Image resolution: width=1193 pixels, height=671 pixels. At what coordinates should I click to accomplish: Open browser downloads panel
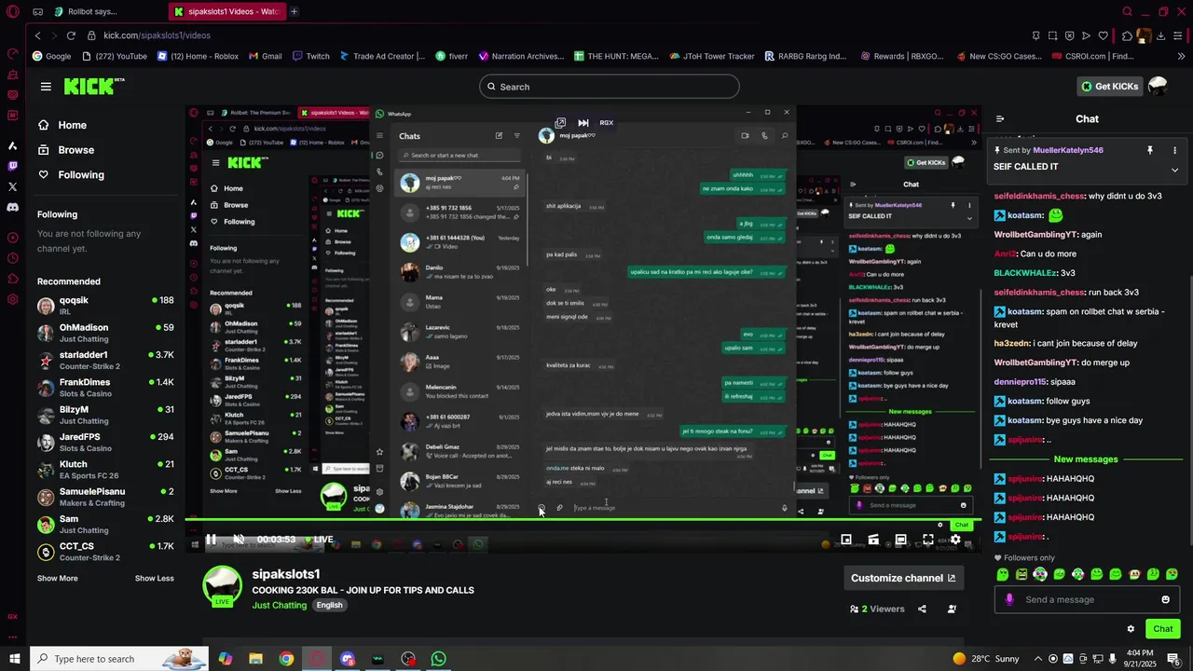[x=1160, y=35]
